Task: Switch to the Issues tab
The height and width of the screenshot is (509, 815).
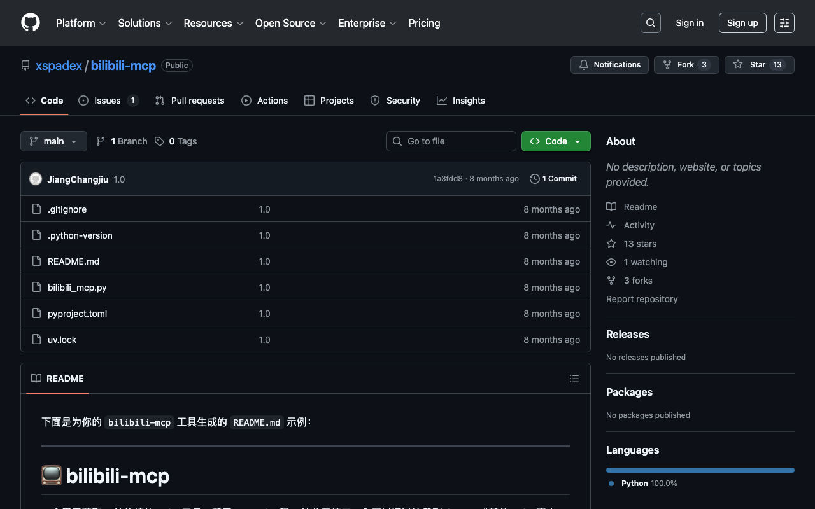Action: point(108,101)
